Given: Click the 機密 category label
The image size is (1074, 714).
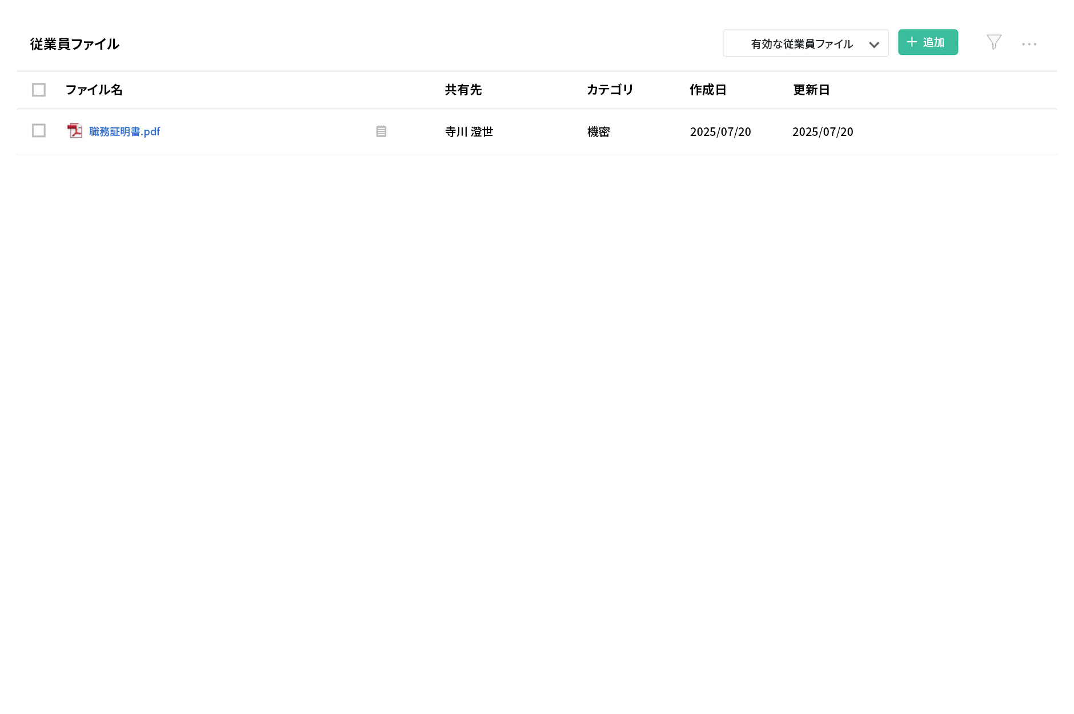Looking at the screenshot, I should click(599, 131).
